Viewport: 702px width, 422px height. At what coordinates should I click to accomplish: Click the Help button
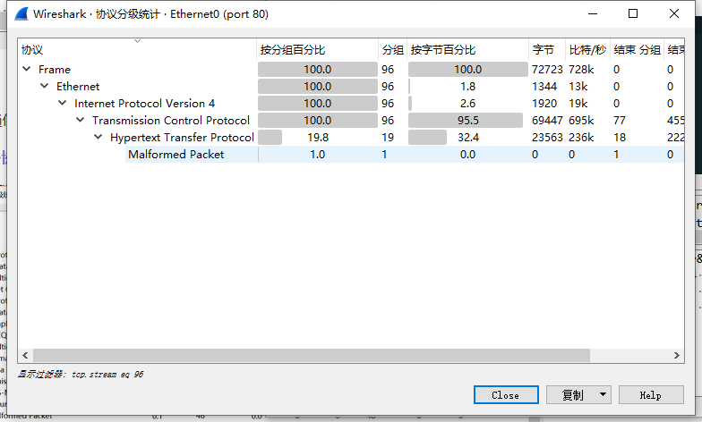point(651,395)
